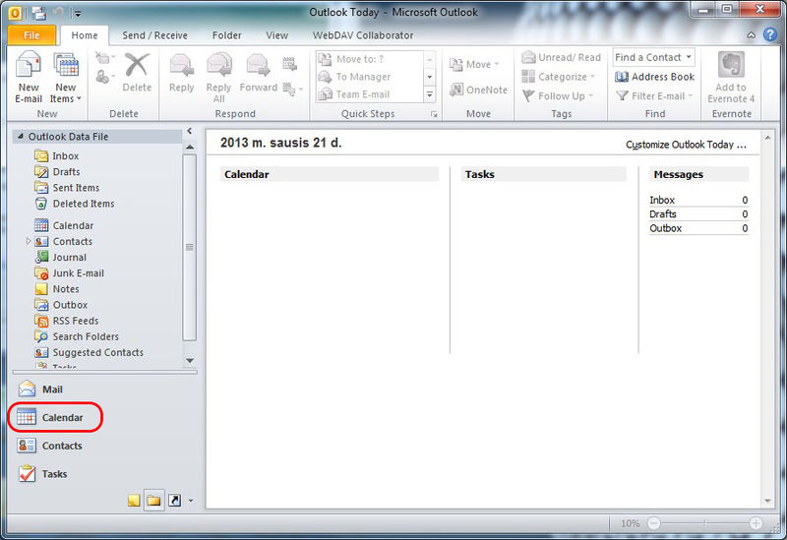Open the Categorize dropdown
This screenshot has height=540, width=787.
pos(558,77)
